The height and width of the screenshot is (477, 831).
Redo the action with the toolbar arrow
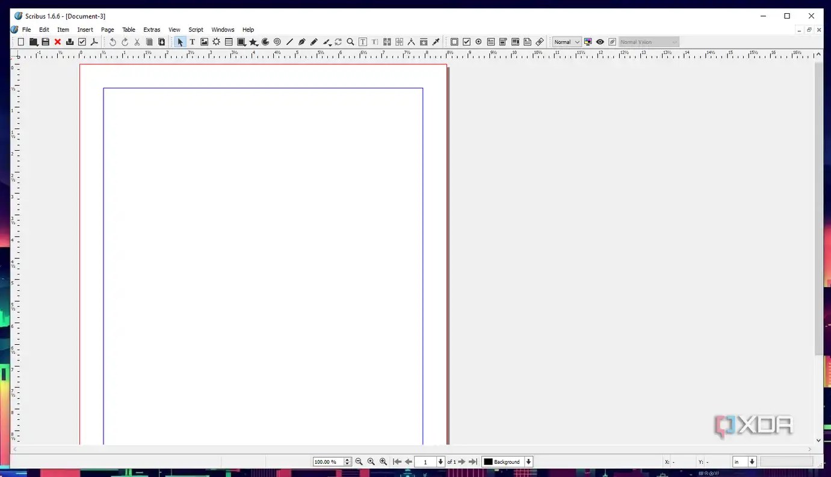[x=125, y=42]
